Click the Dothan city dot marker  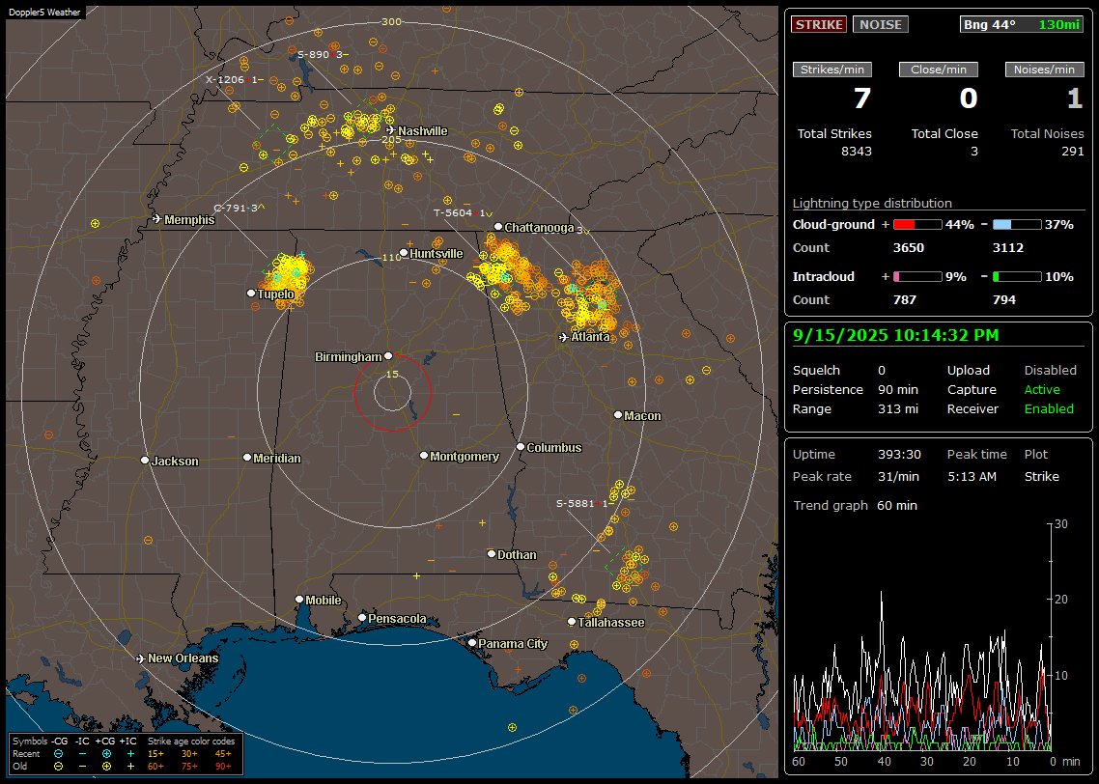coord(492,553)
